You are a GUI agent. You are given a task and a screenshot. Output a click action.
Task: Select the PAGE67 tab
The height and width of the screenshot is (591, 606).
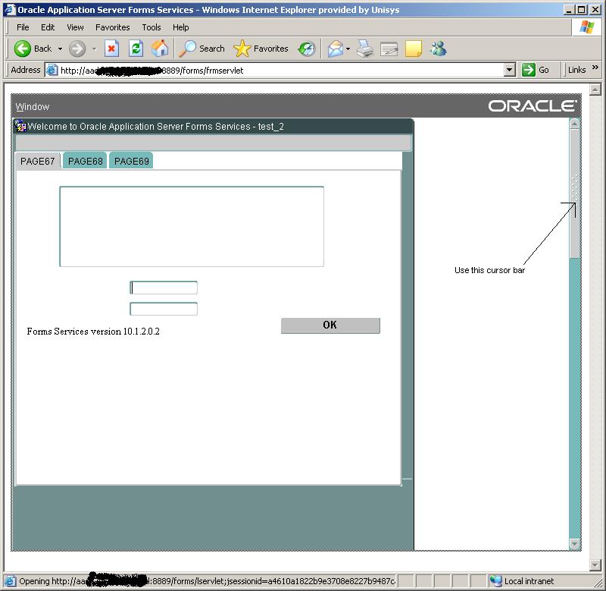37,161
